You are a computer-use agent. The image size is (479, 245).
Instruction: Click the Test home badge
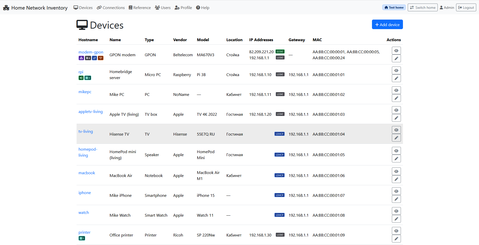(394, 8)
